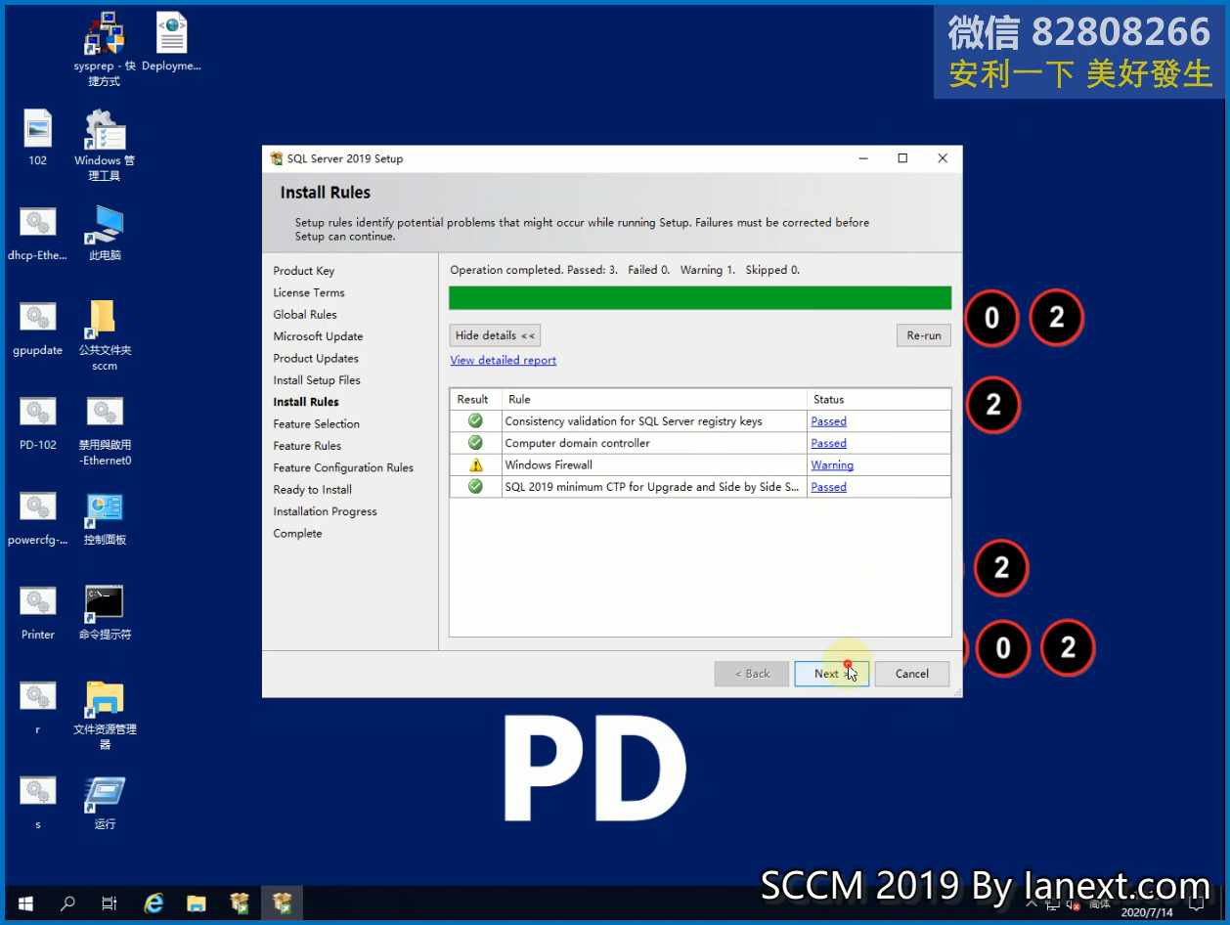Select the Complete step in sidebar
This screenshot has width=1230, height=925.
pyautogui.click(x=297, y=534)
